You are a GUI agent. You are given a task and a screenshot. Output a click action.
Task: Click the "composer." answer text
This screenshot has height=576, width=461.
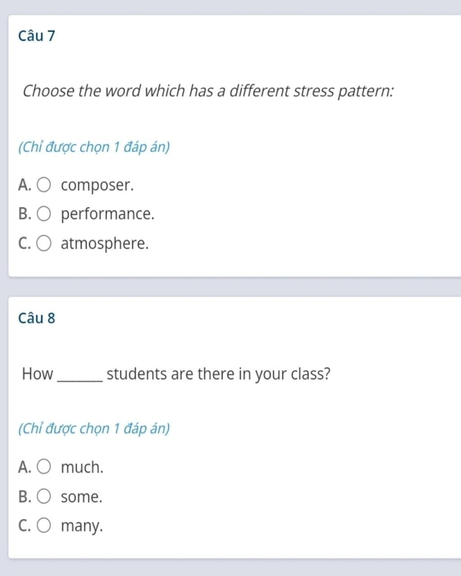[97, 185]
